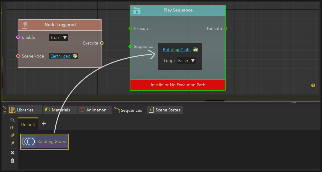Viewport: 322px width, 172px height.
Task: Select the Play Sequence node title
Action: [x=178, y=10]
